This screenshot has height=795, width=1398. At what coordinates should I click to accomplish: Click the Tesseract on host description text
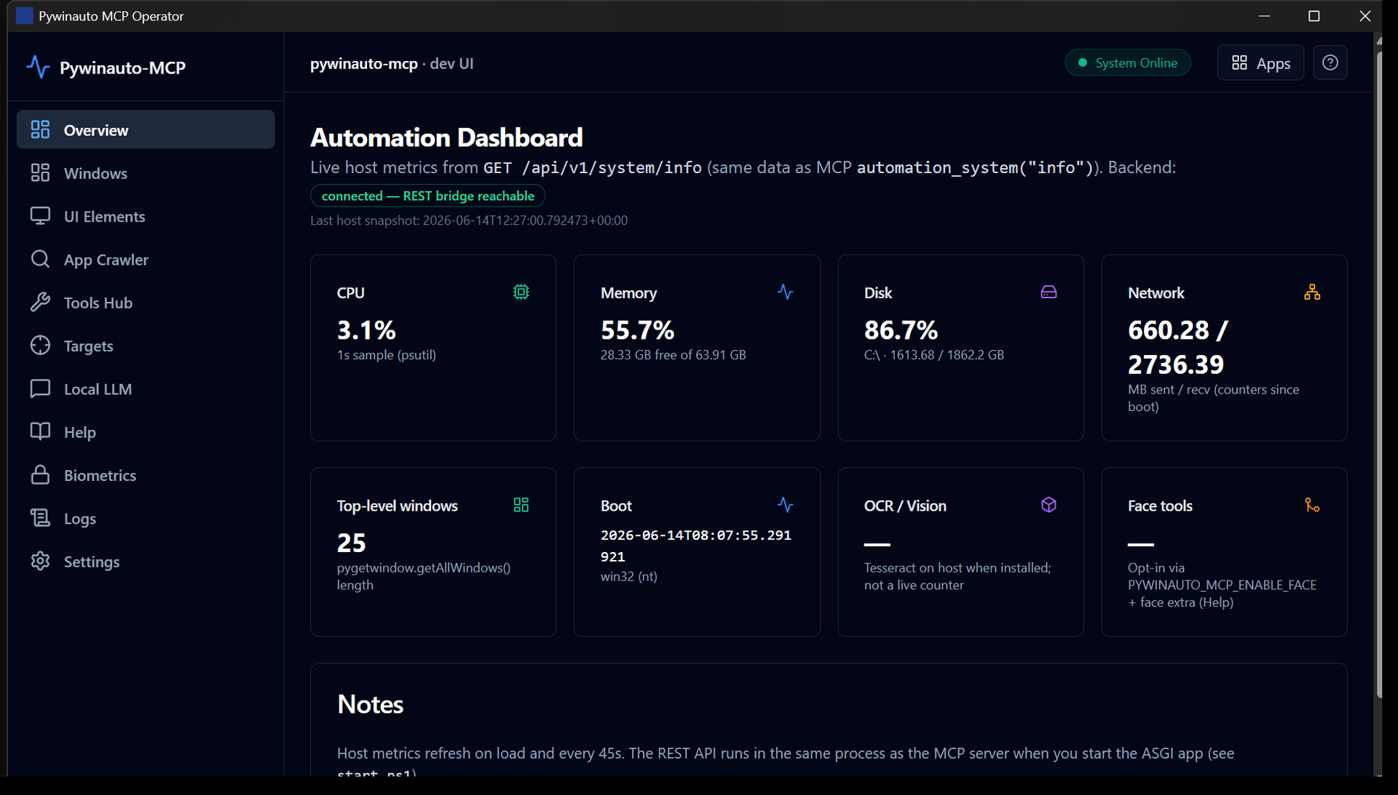957,576
